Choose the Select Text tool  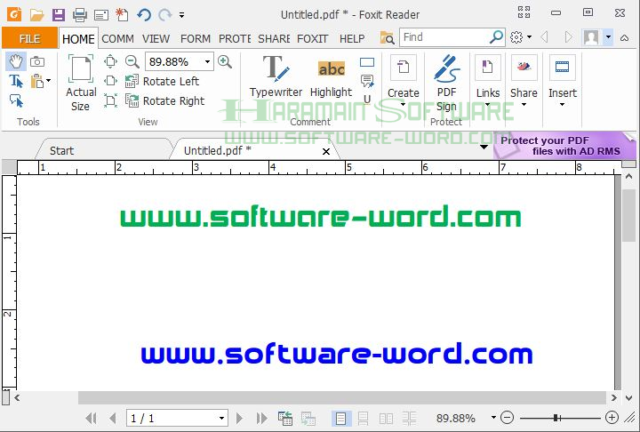pyautogui.click(x=16, y=81)
